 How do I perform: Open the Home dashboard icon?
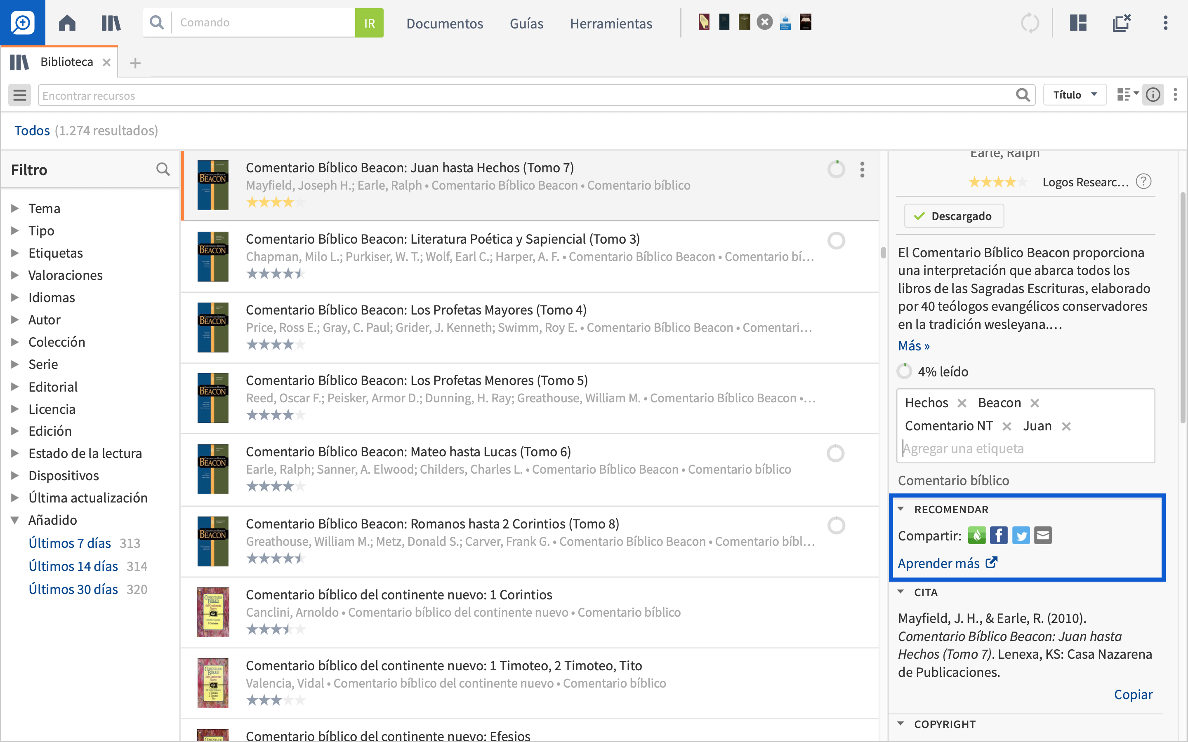point(67,23)
